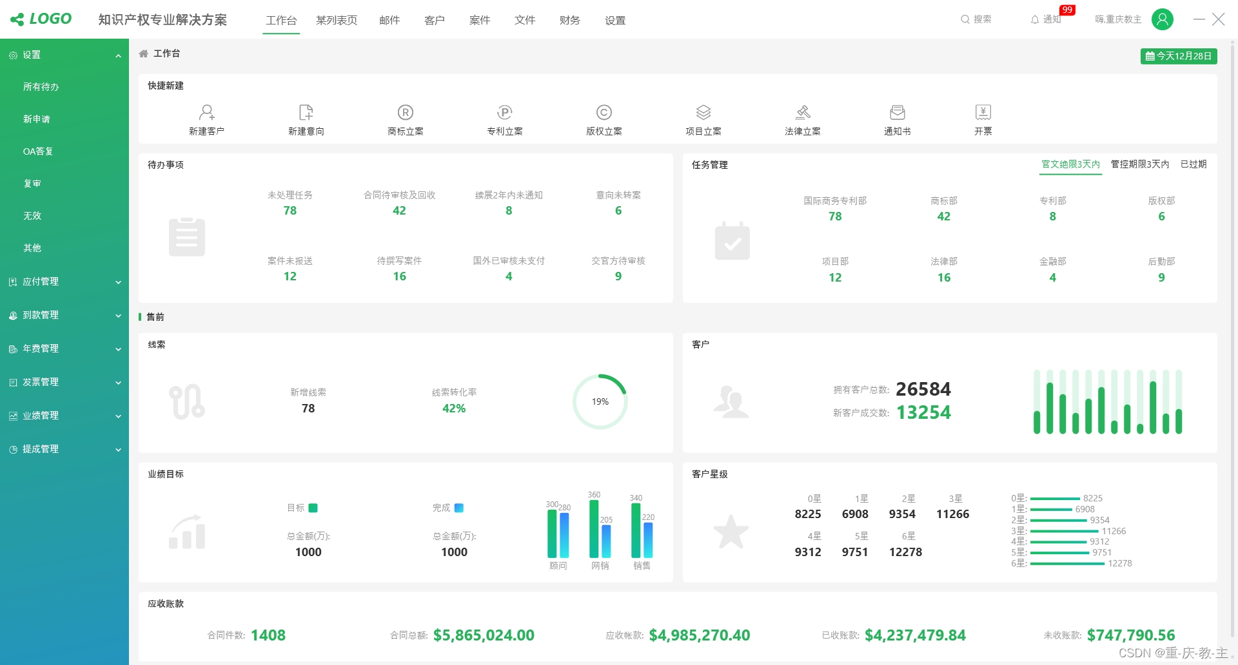Click the notification bell icon
1238x665 pixels.
[x=1035, y=20]
